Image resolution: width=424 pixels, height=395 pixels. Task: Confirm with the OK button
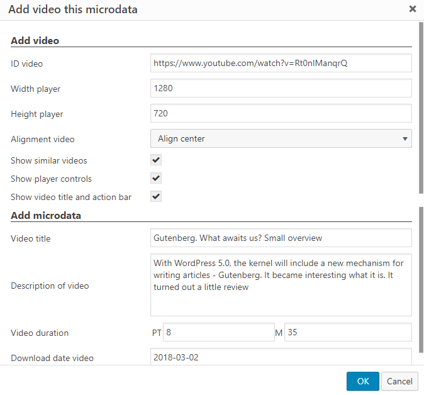point(363,381)
